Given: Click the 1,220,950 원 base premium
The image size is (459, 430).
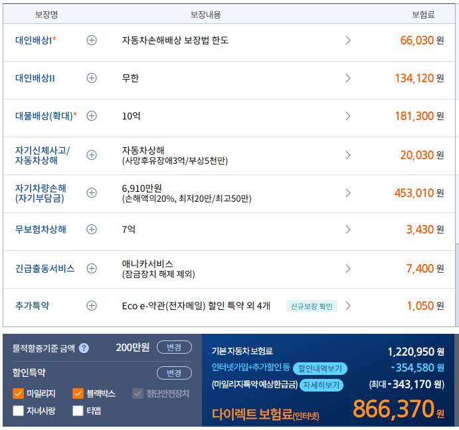Looking at the screenshot, I should click(x=416, y=352).
